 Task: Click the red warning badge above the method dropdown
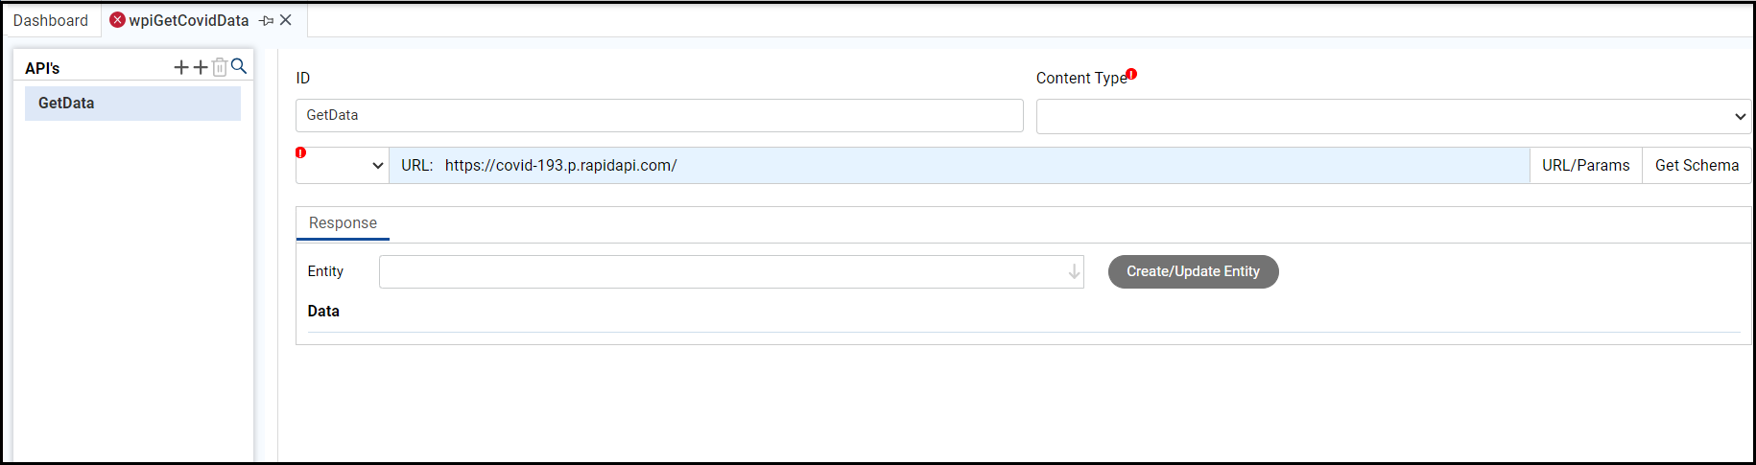[300, 152]
